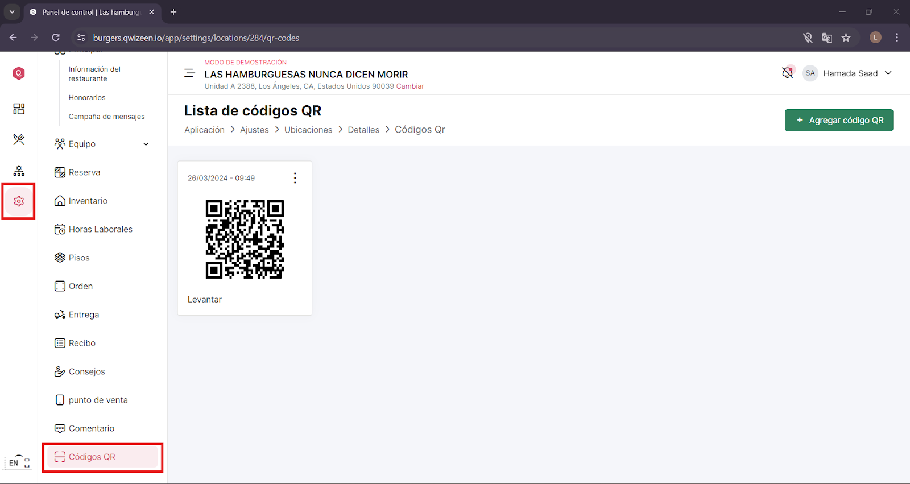
Task: Open the three-dot menu on QR card
Action: pos(295,178)
